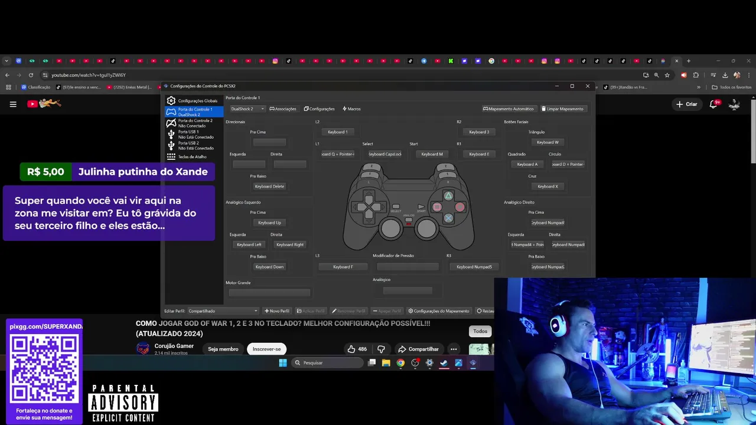Click Analógico Direito Pra Cima Numpad binding
This screenshot has height=425, width=756.
tap(548, 223)
